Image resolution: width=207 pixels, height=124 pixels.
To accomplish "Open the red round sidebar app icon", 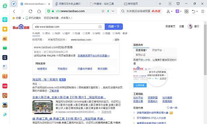I will point(5,86).
